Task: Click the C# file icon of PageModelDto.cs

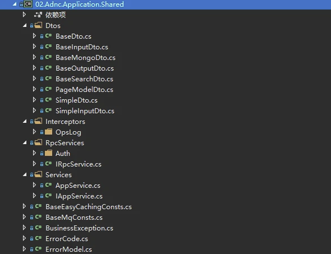Action: [x=49, y=89]
